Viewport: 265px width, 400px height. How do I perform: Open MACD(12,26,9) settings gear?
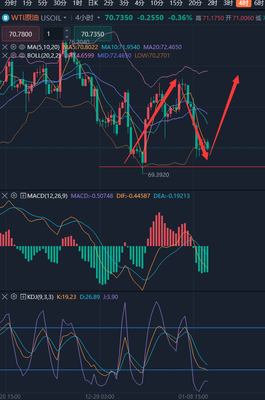click(x=14, y=196)
